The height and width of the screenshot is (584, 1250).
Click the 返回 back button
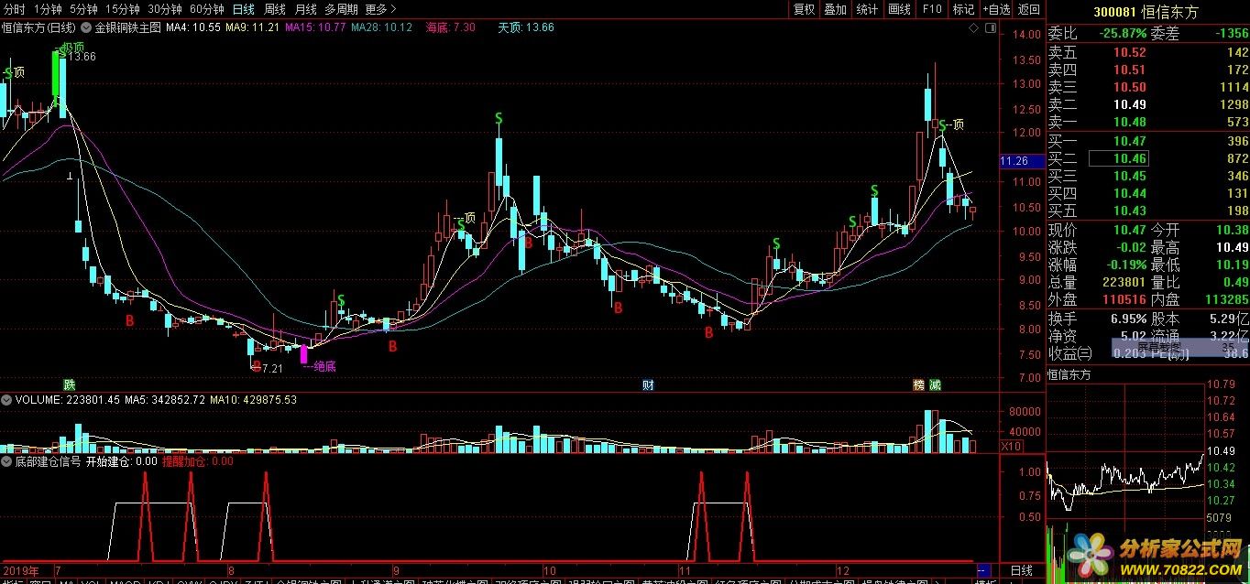tap(1029, 9)
